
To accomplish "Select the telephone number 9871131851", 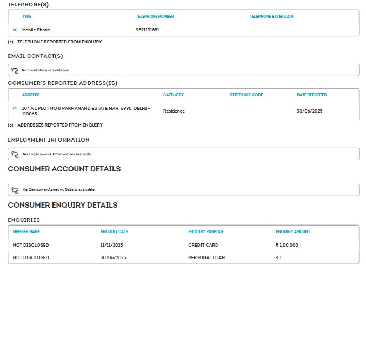I will point(148,30).
